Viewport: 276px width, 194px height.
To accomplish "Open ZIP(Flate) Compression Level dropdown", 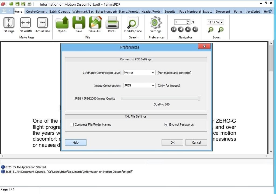I will click(139, 72).
